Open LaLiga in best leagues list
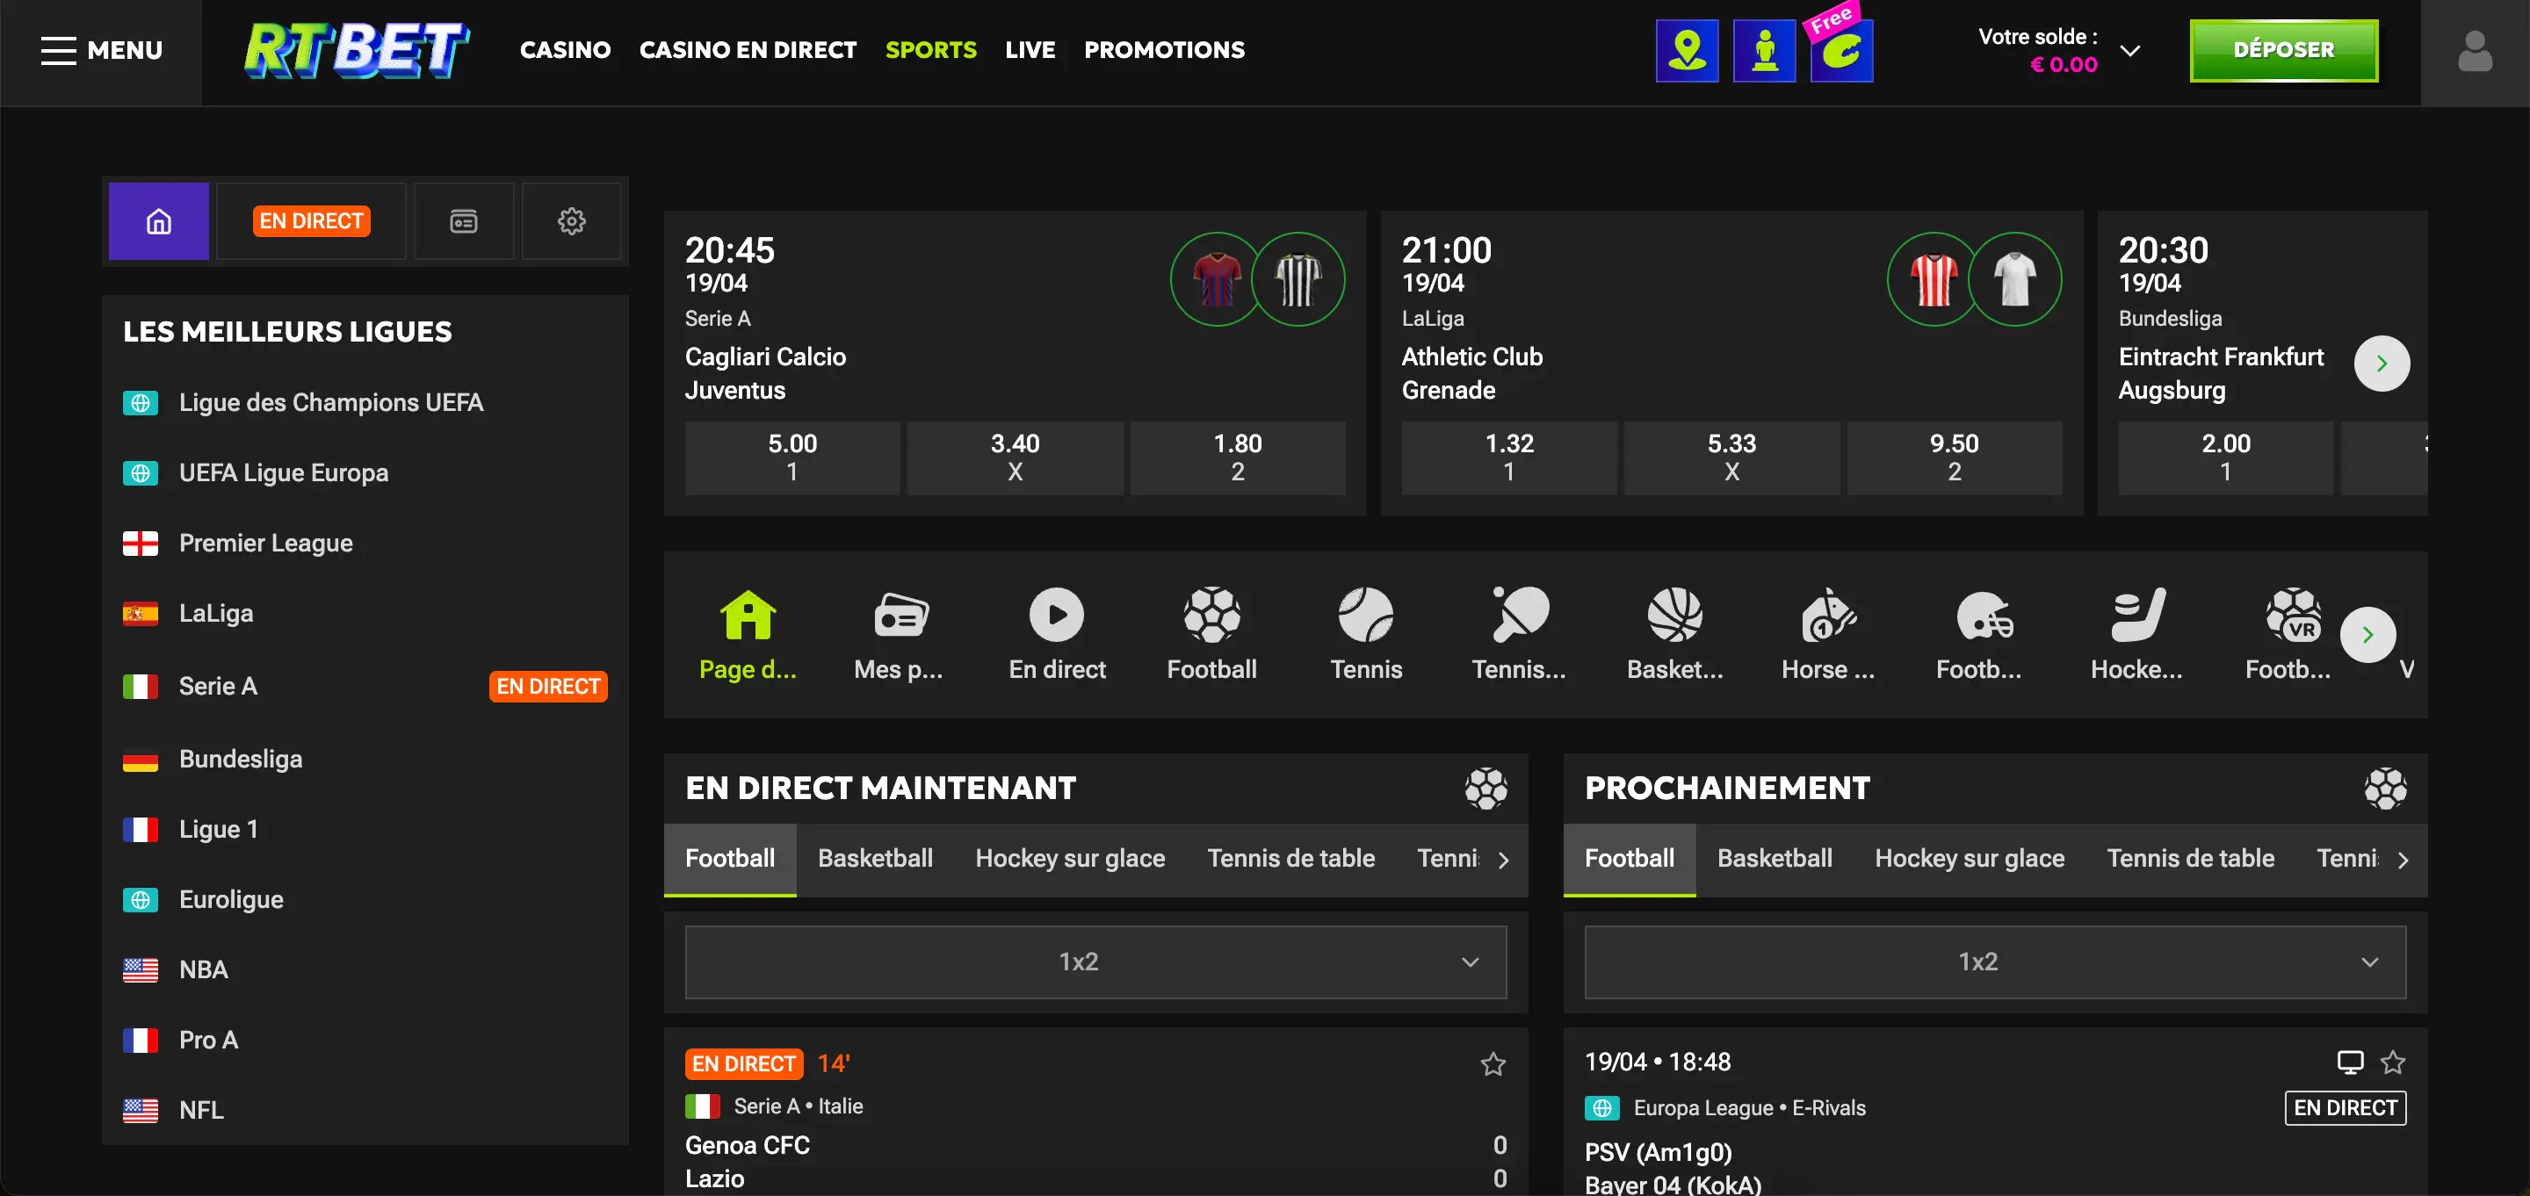The image size is (2530, 1196). pyautogui.click(x=365, y=614)
